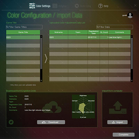Sort by DL Count column header
The image size is (139, 139).
(104, 32)
